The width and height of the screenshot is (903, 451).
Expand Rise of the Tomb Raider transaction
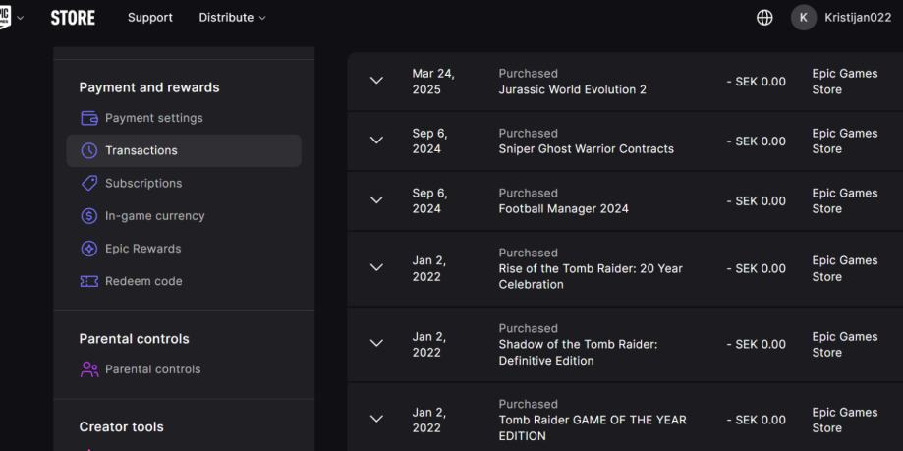point(375,268)
